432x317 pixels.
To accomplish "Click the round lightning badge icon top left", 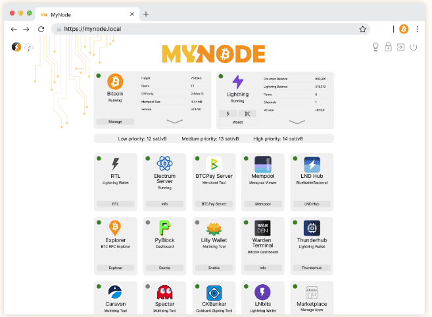I will 16,47.
